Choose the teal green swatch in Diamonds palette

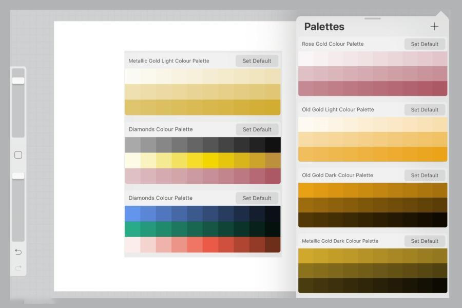(132, 229)
